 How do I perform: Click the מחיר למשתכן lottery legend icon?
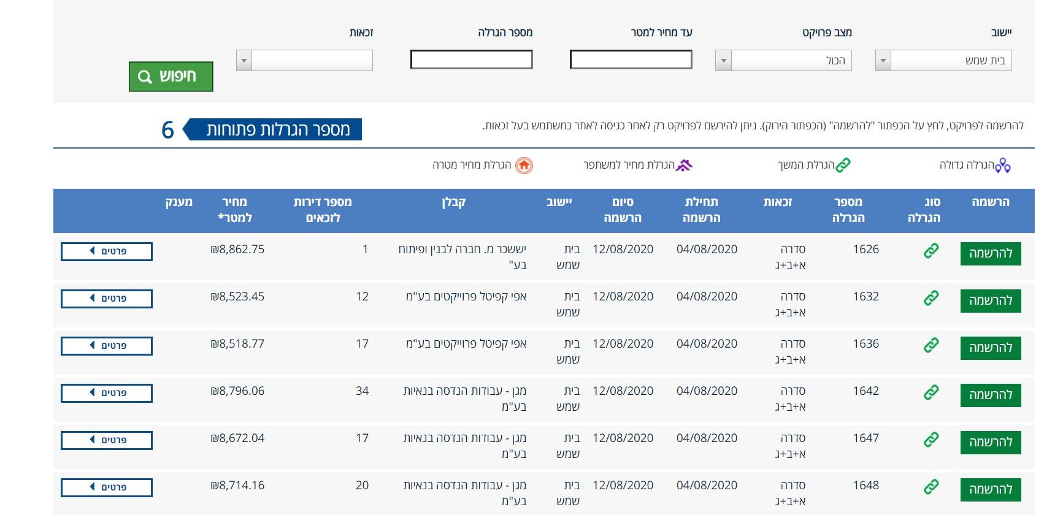point(684,165)
